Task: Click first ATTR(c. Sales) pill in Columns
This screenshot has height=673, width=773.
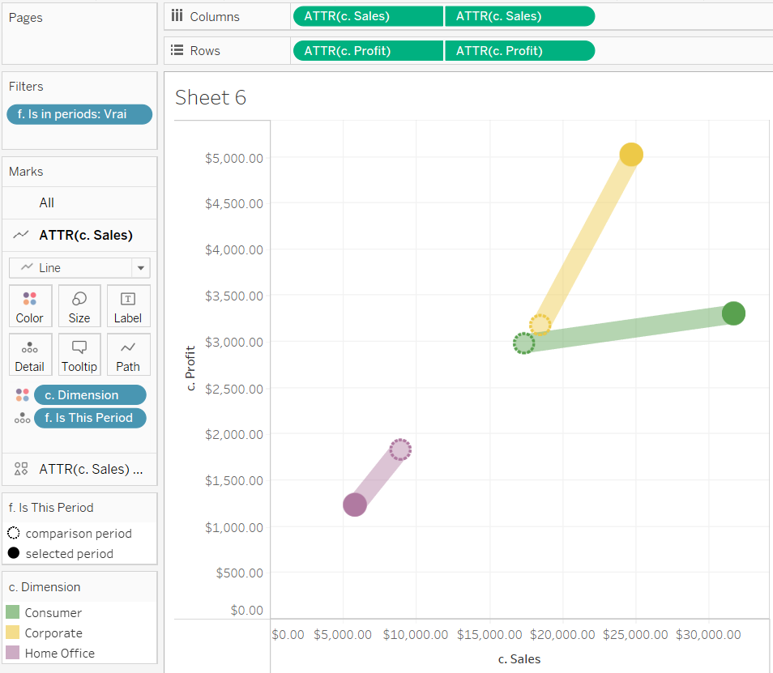Action: (368, 16)
